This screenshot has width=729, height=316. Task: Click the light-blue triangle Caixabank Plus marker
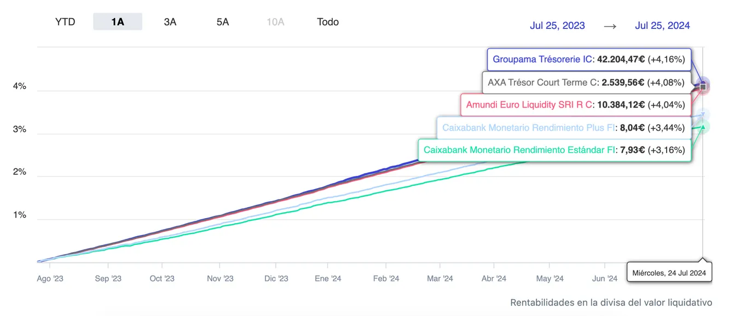(703, 115)
